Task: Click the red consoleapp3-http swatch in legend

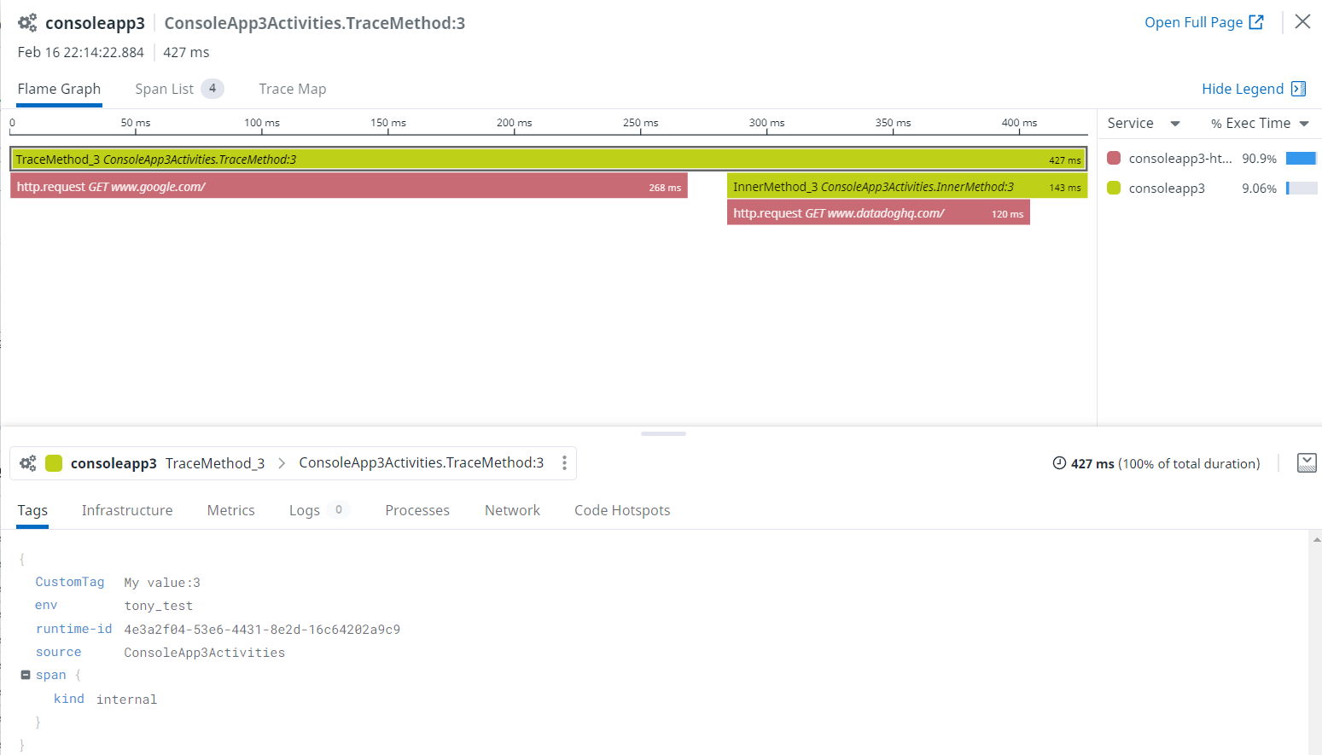Action: pyautogui.click(x=1114, y=158)
